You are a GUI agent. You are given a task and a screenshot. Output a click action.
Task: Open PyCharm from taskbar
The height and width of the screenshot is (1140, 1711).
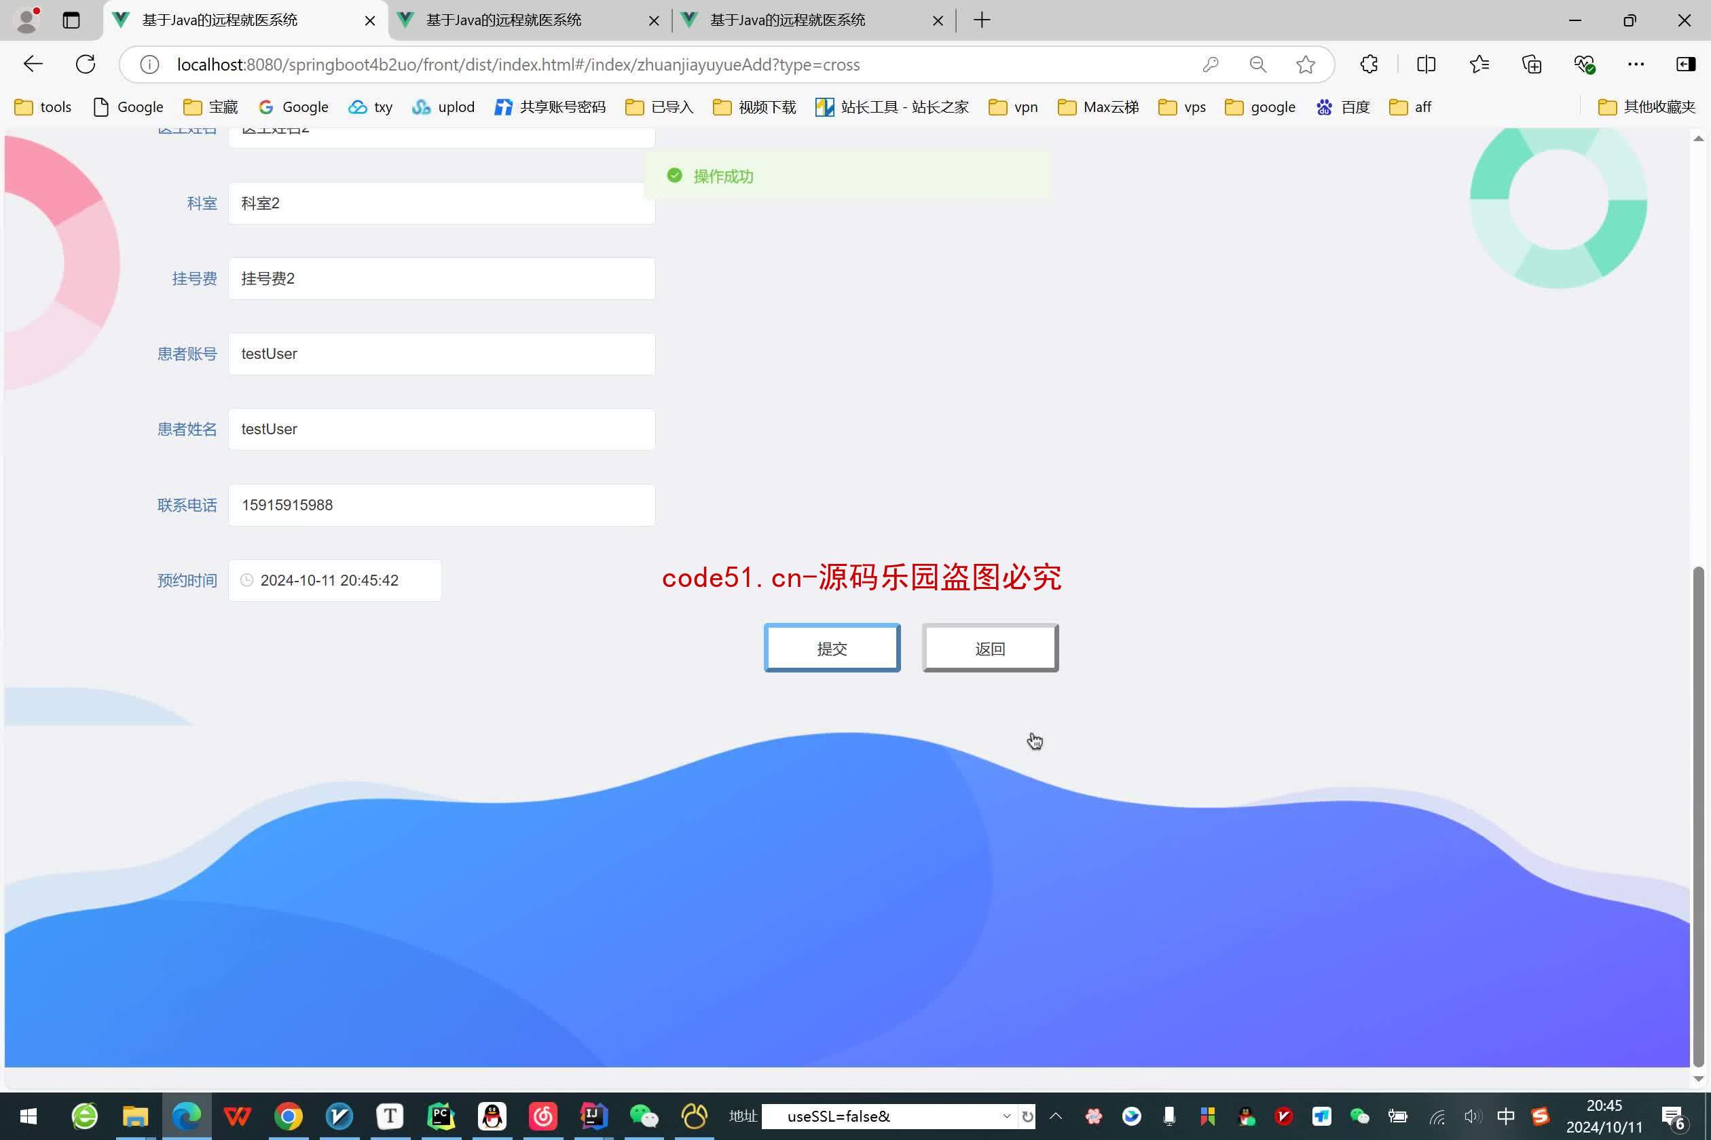(x=441, y=1116)
